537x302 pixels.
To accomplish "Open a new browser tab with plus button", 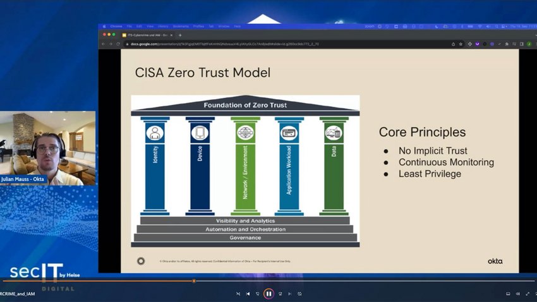I will click(x=180, y=35).
